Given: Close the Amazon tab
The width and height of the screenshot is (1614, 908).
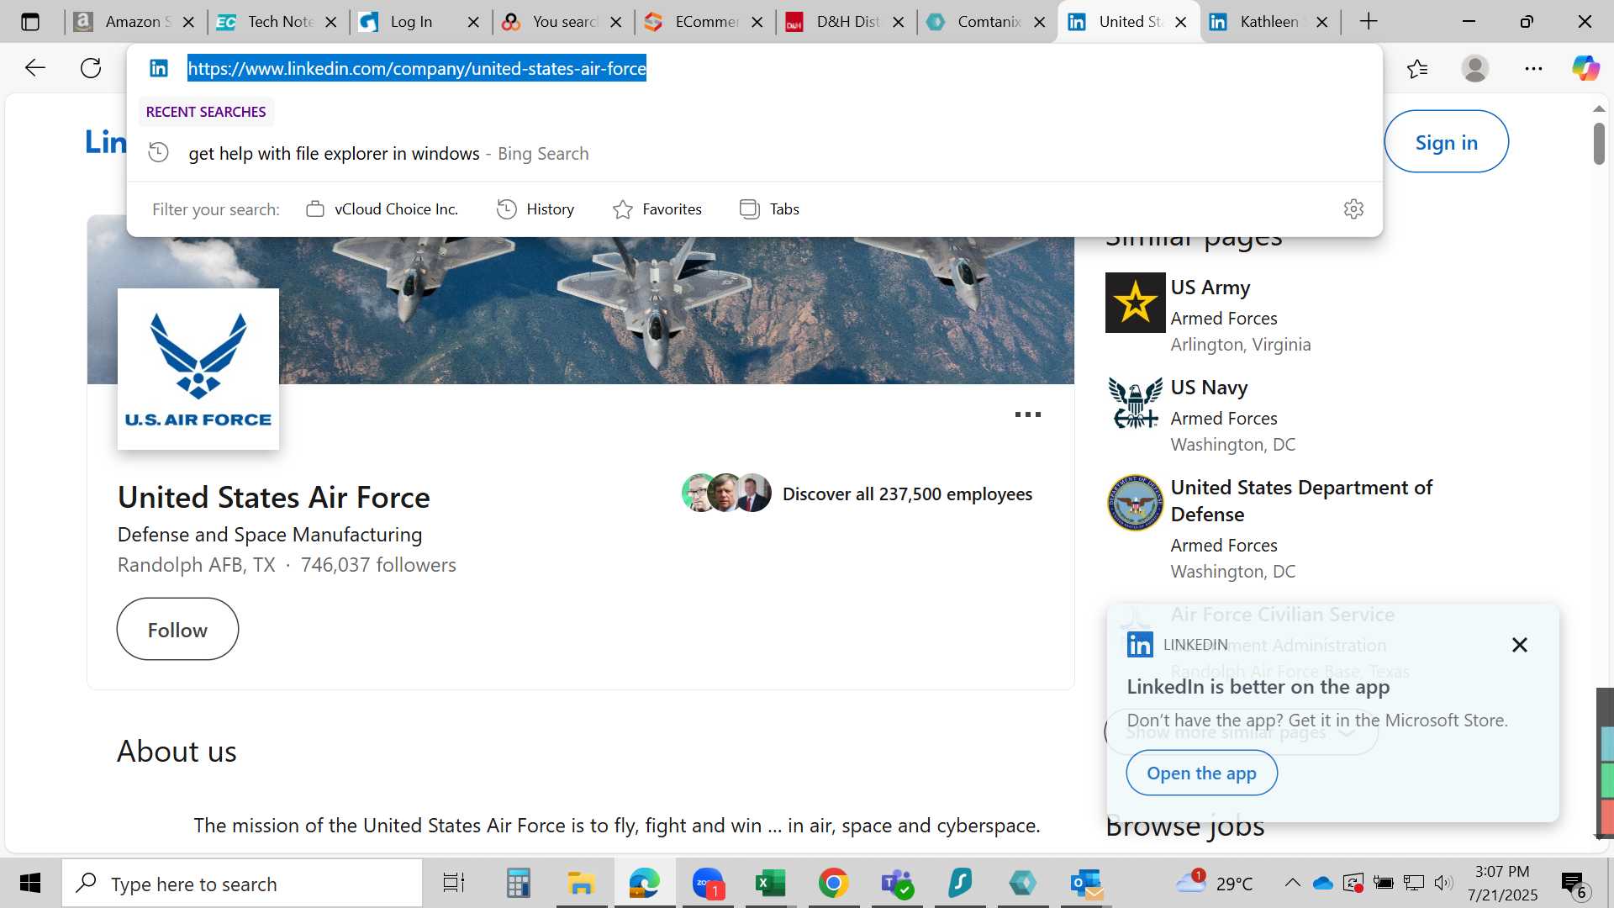Looking at the screenshot, I should click(x=189, y=22).
